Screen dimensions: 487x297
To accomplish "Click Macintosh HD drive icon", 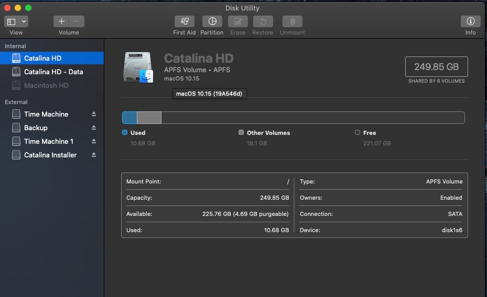I will click(x=16, y=85).
